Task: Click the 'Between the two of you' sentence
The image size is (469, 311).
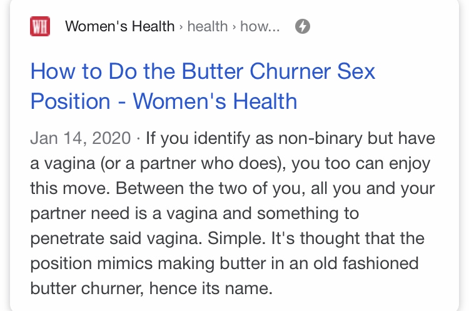Action: [x=211, y=188]
